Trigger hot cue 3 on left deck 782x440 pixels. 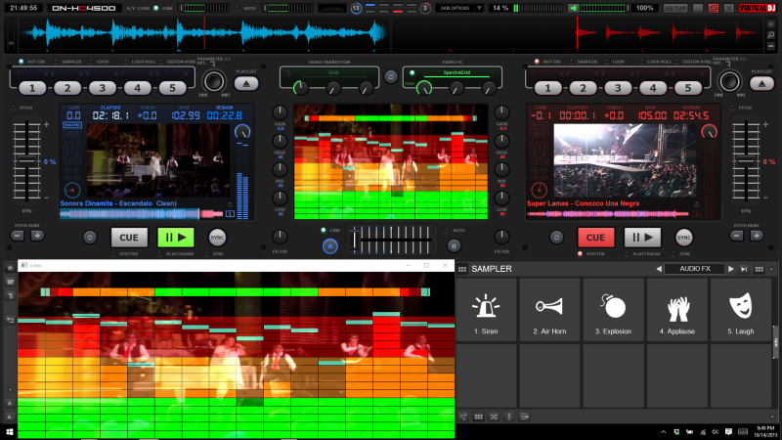click(103, 88)
